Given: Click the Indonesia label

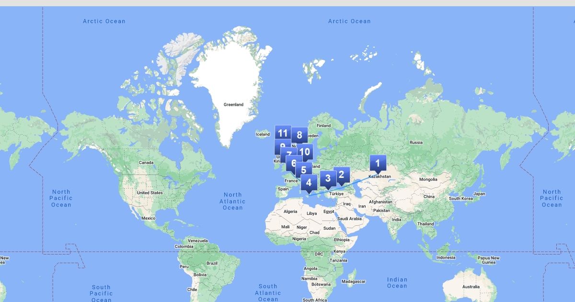Looking at the screenshot, I should point(446,257).
